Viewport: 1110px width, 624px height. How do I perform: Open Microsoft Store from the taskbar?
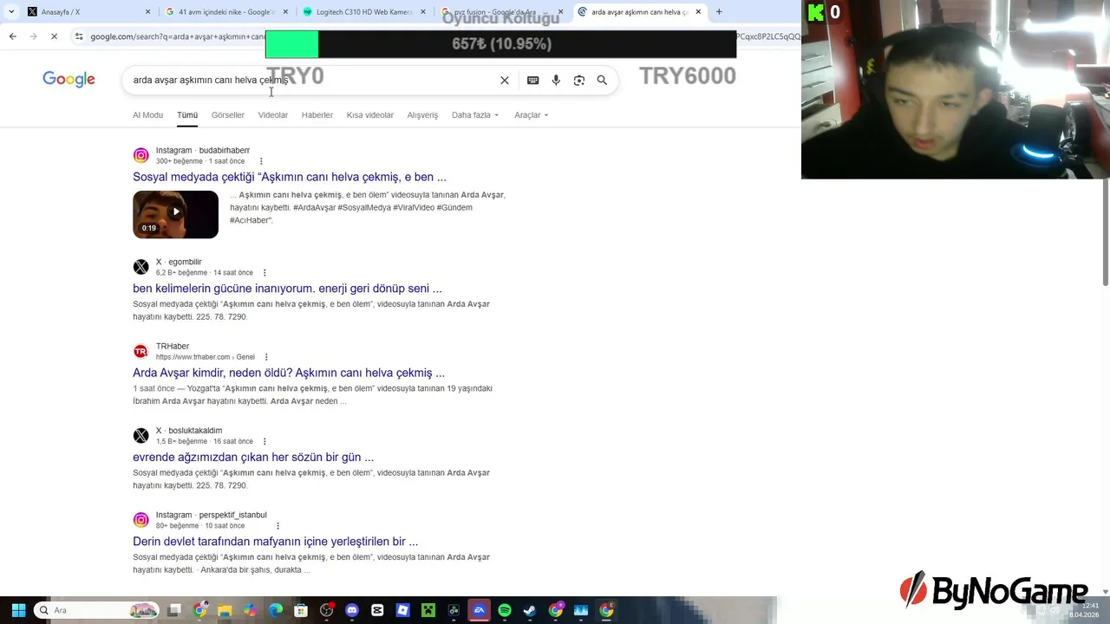(301, 610)
